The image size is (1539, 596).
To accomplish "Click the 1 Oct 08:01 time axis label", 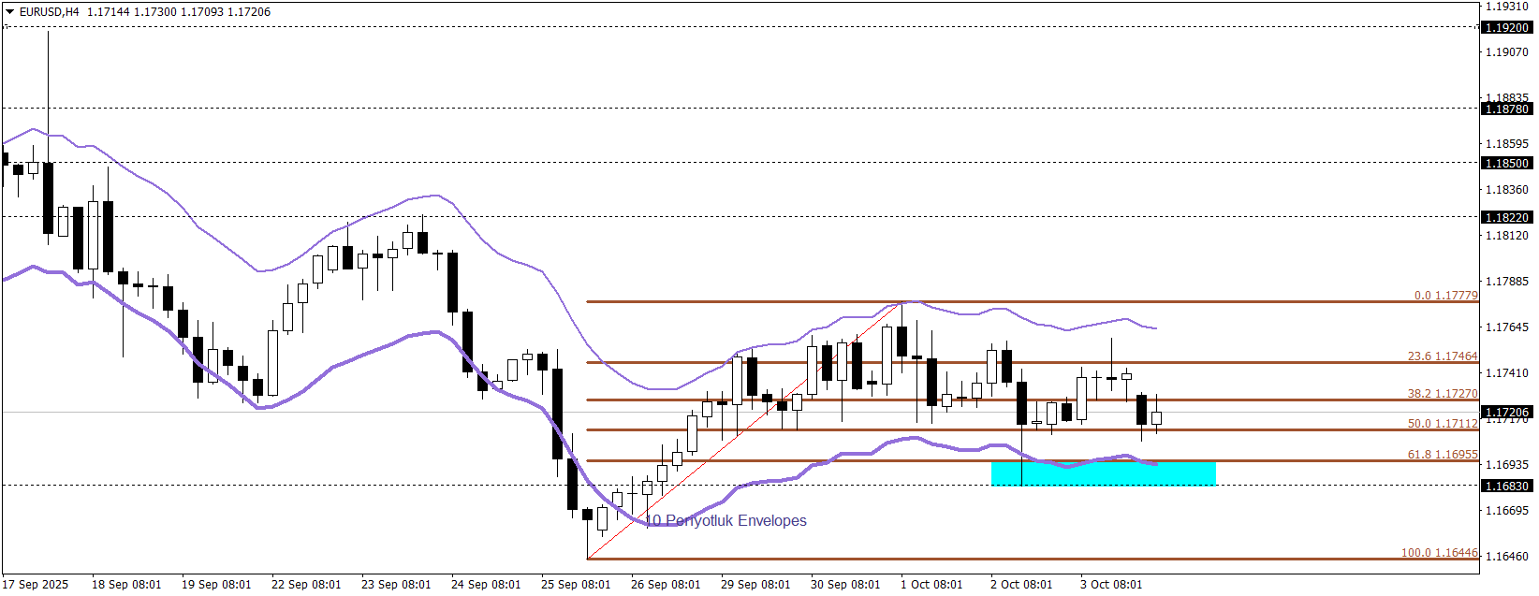I will coord(931,585).
